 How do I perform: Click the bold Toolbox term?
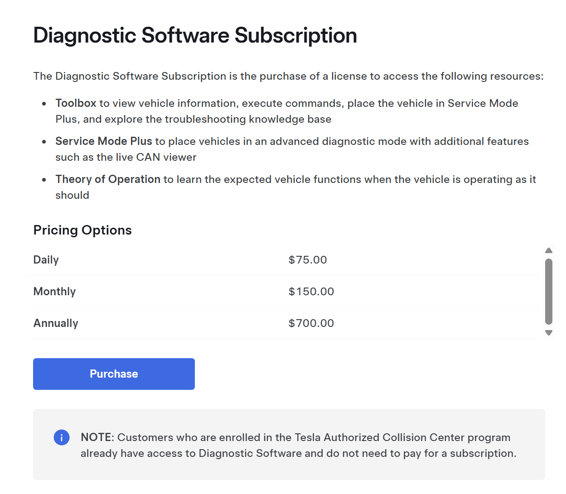coord(76,103)
